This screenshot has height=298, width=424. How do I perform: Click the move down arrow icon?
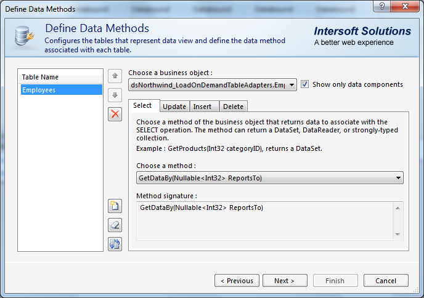coord(115,95)
